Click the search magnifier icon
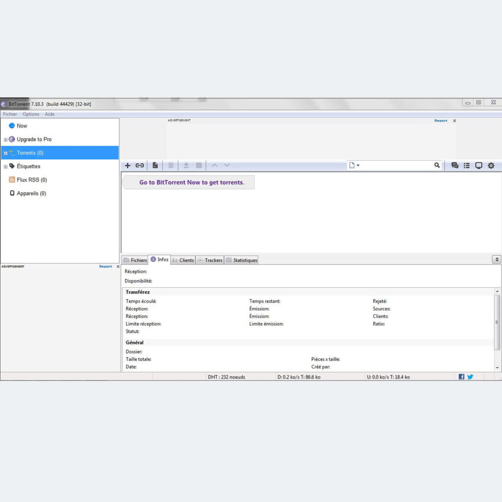The width and height of the screenshot is (502, 502). pos(437,165)
